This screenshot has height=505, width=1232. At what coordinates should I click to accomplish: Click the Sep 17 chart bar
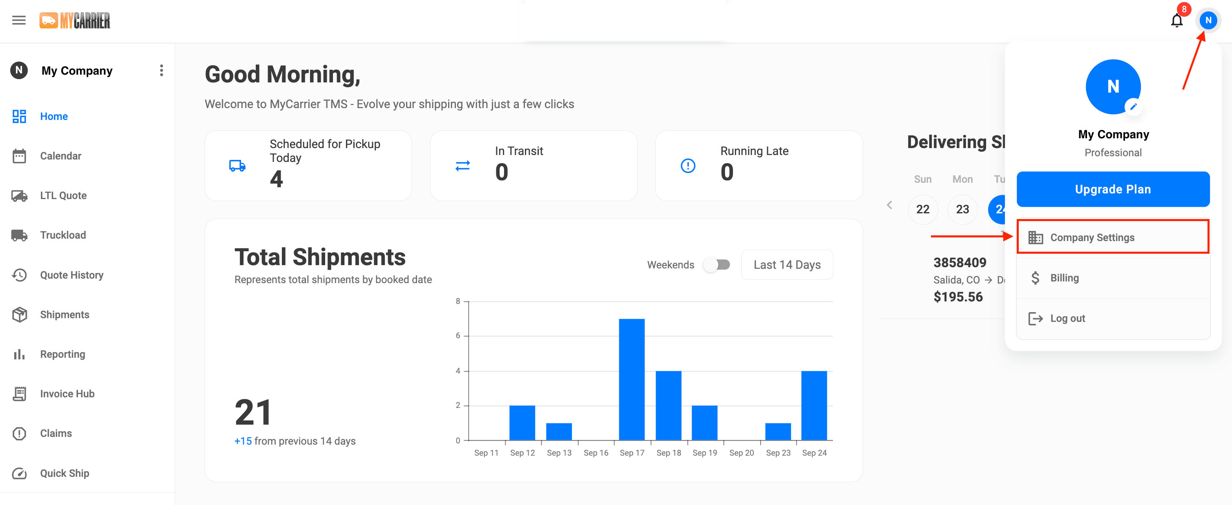pos(631,379)
